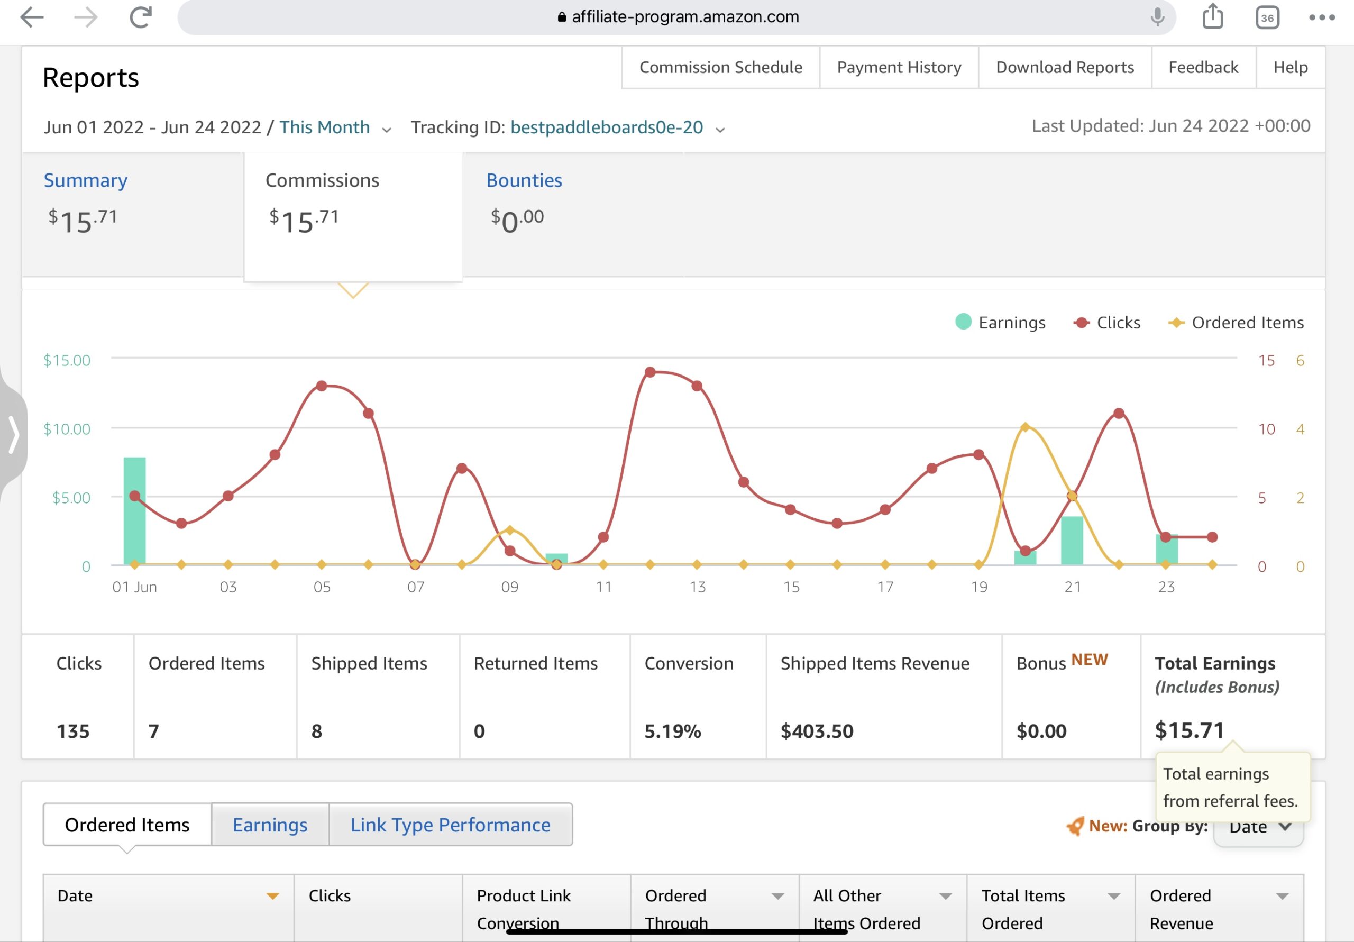Select the Commissions panel
This screenshot has height=942, width=1354.
tap(353, 216)
